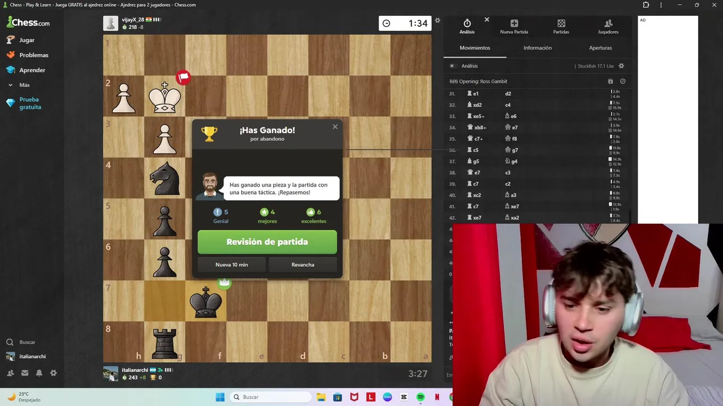The width and height of the screenshot is (723, 406).
Task: Open the sidebar Buscar search
Action: click(21, 342)
